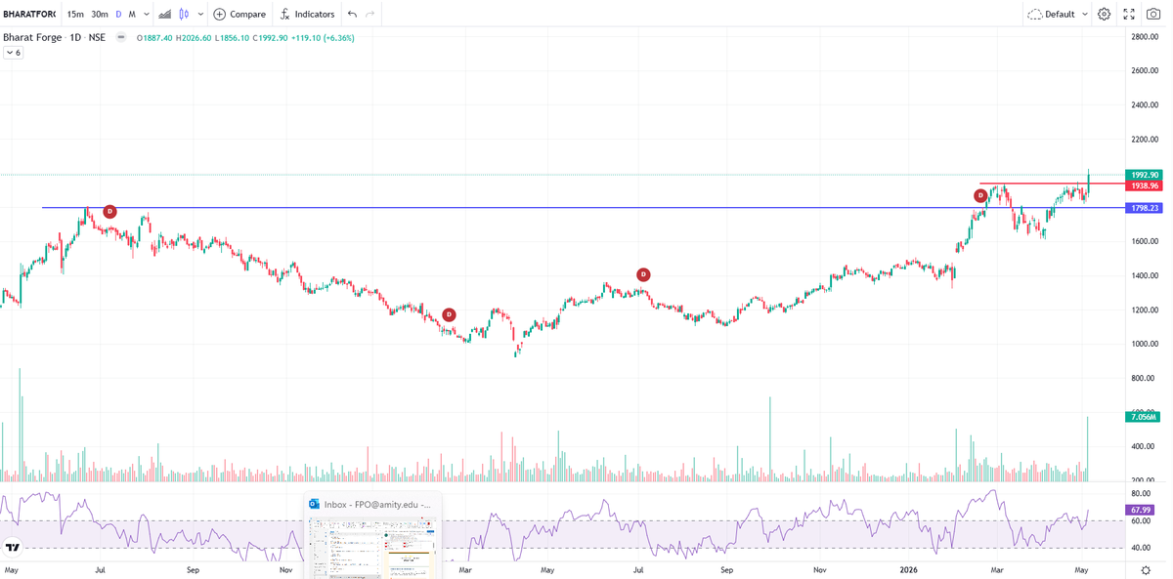Screen dimensions: 1173x579
Task: Click the open price value O1887.40
Action: 154,38
